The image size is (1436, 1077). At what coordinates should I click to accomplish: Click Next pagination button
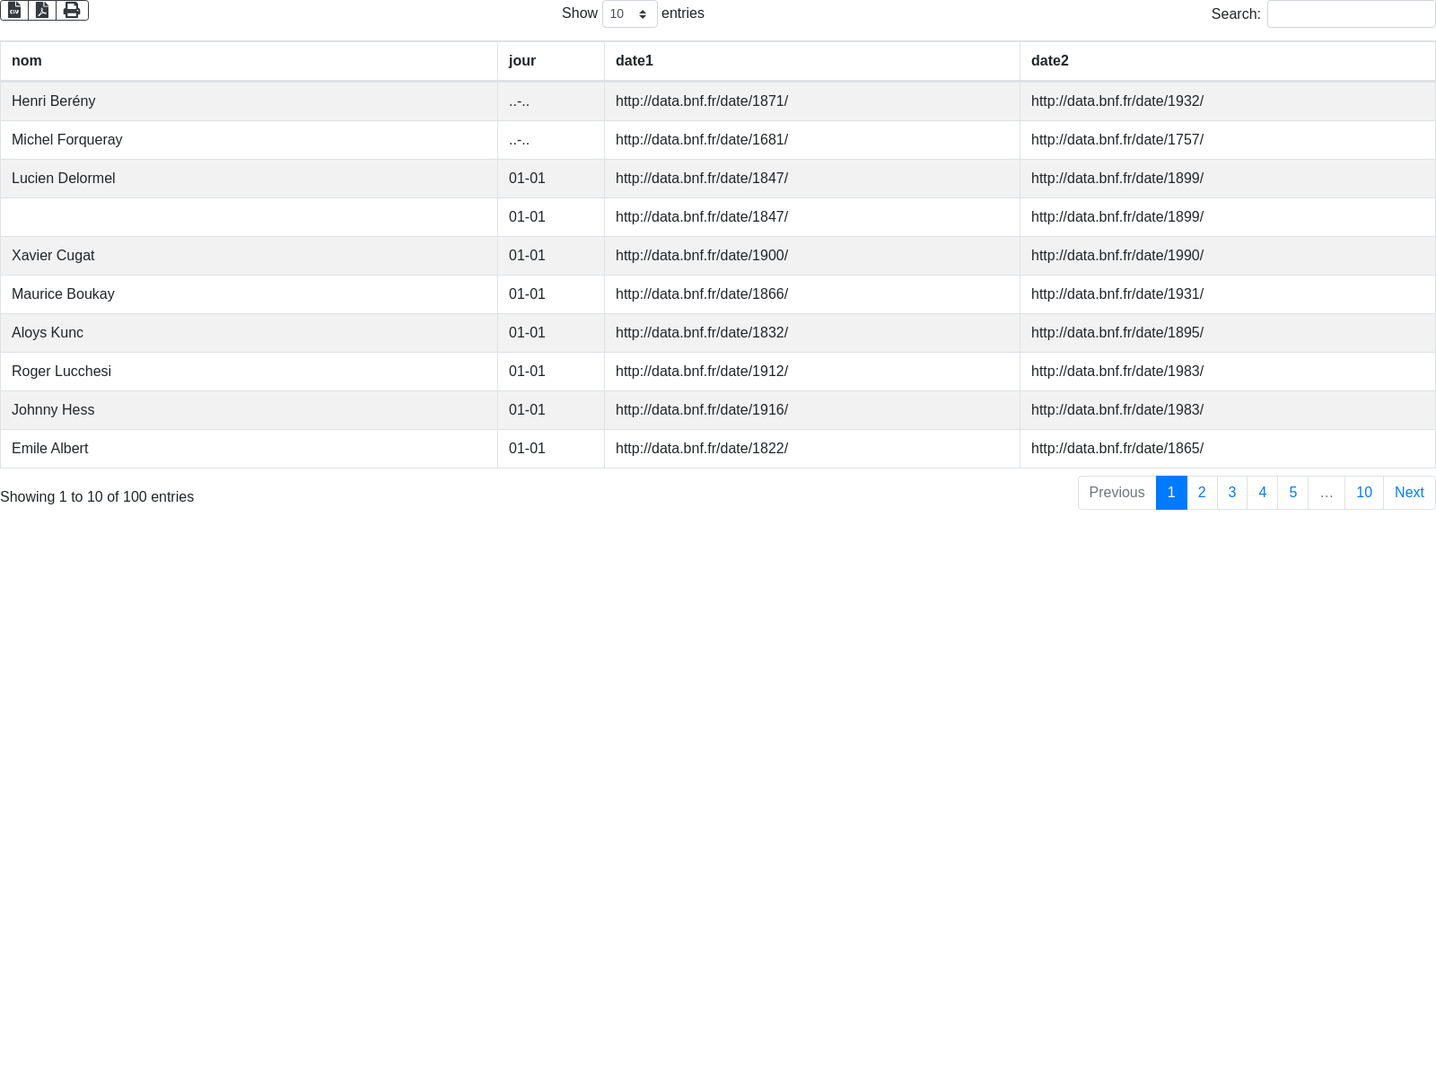coord(1409,493)
